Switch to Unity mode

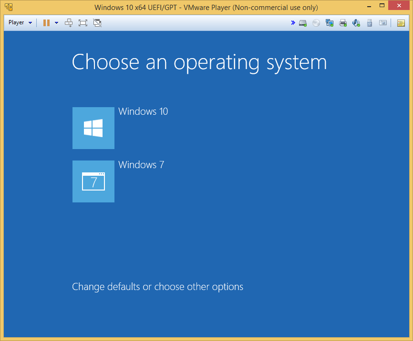(97, 22)
